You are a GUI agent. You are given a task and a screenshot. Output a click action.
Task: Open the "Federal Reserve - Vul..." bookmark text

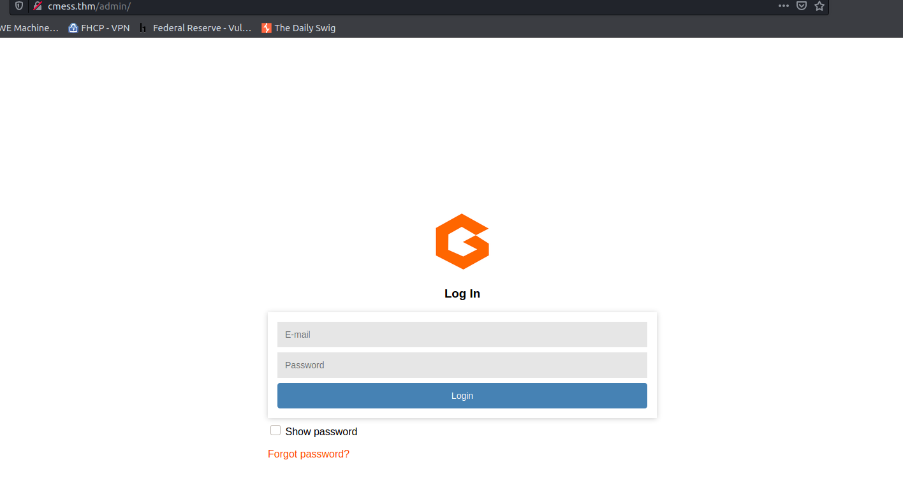(202, 28)
